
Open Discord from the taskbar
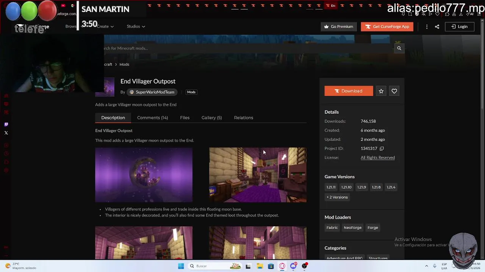(293, 266)
